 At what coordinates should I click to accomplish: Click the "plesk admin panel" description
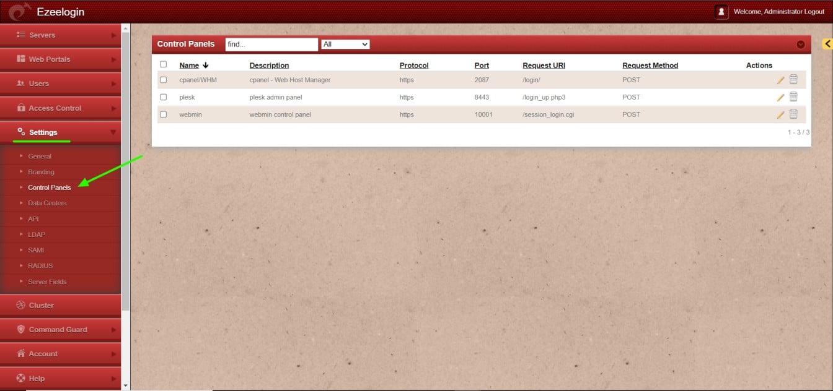coord(276,97)
